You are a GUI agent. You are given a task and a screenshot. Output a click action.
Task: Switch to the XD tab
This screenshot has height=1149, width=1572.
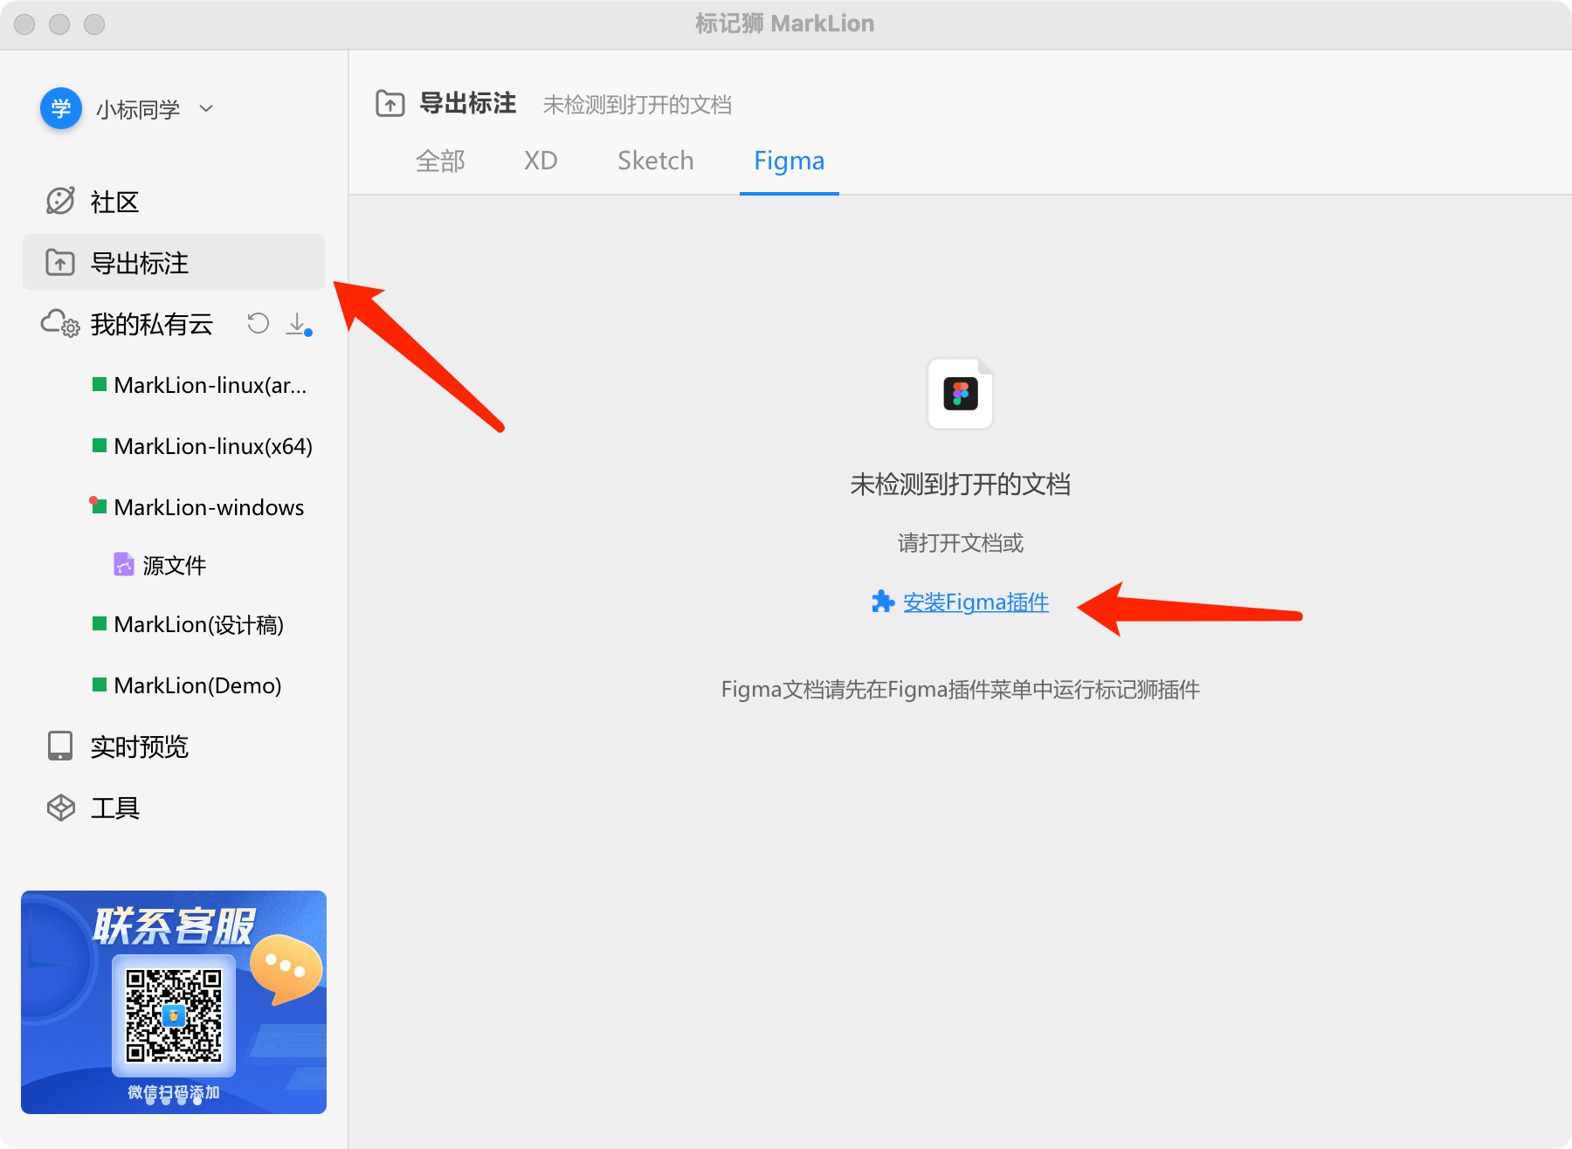pos(541,161)
